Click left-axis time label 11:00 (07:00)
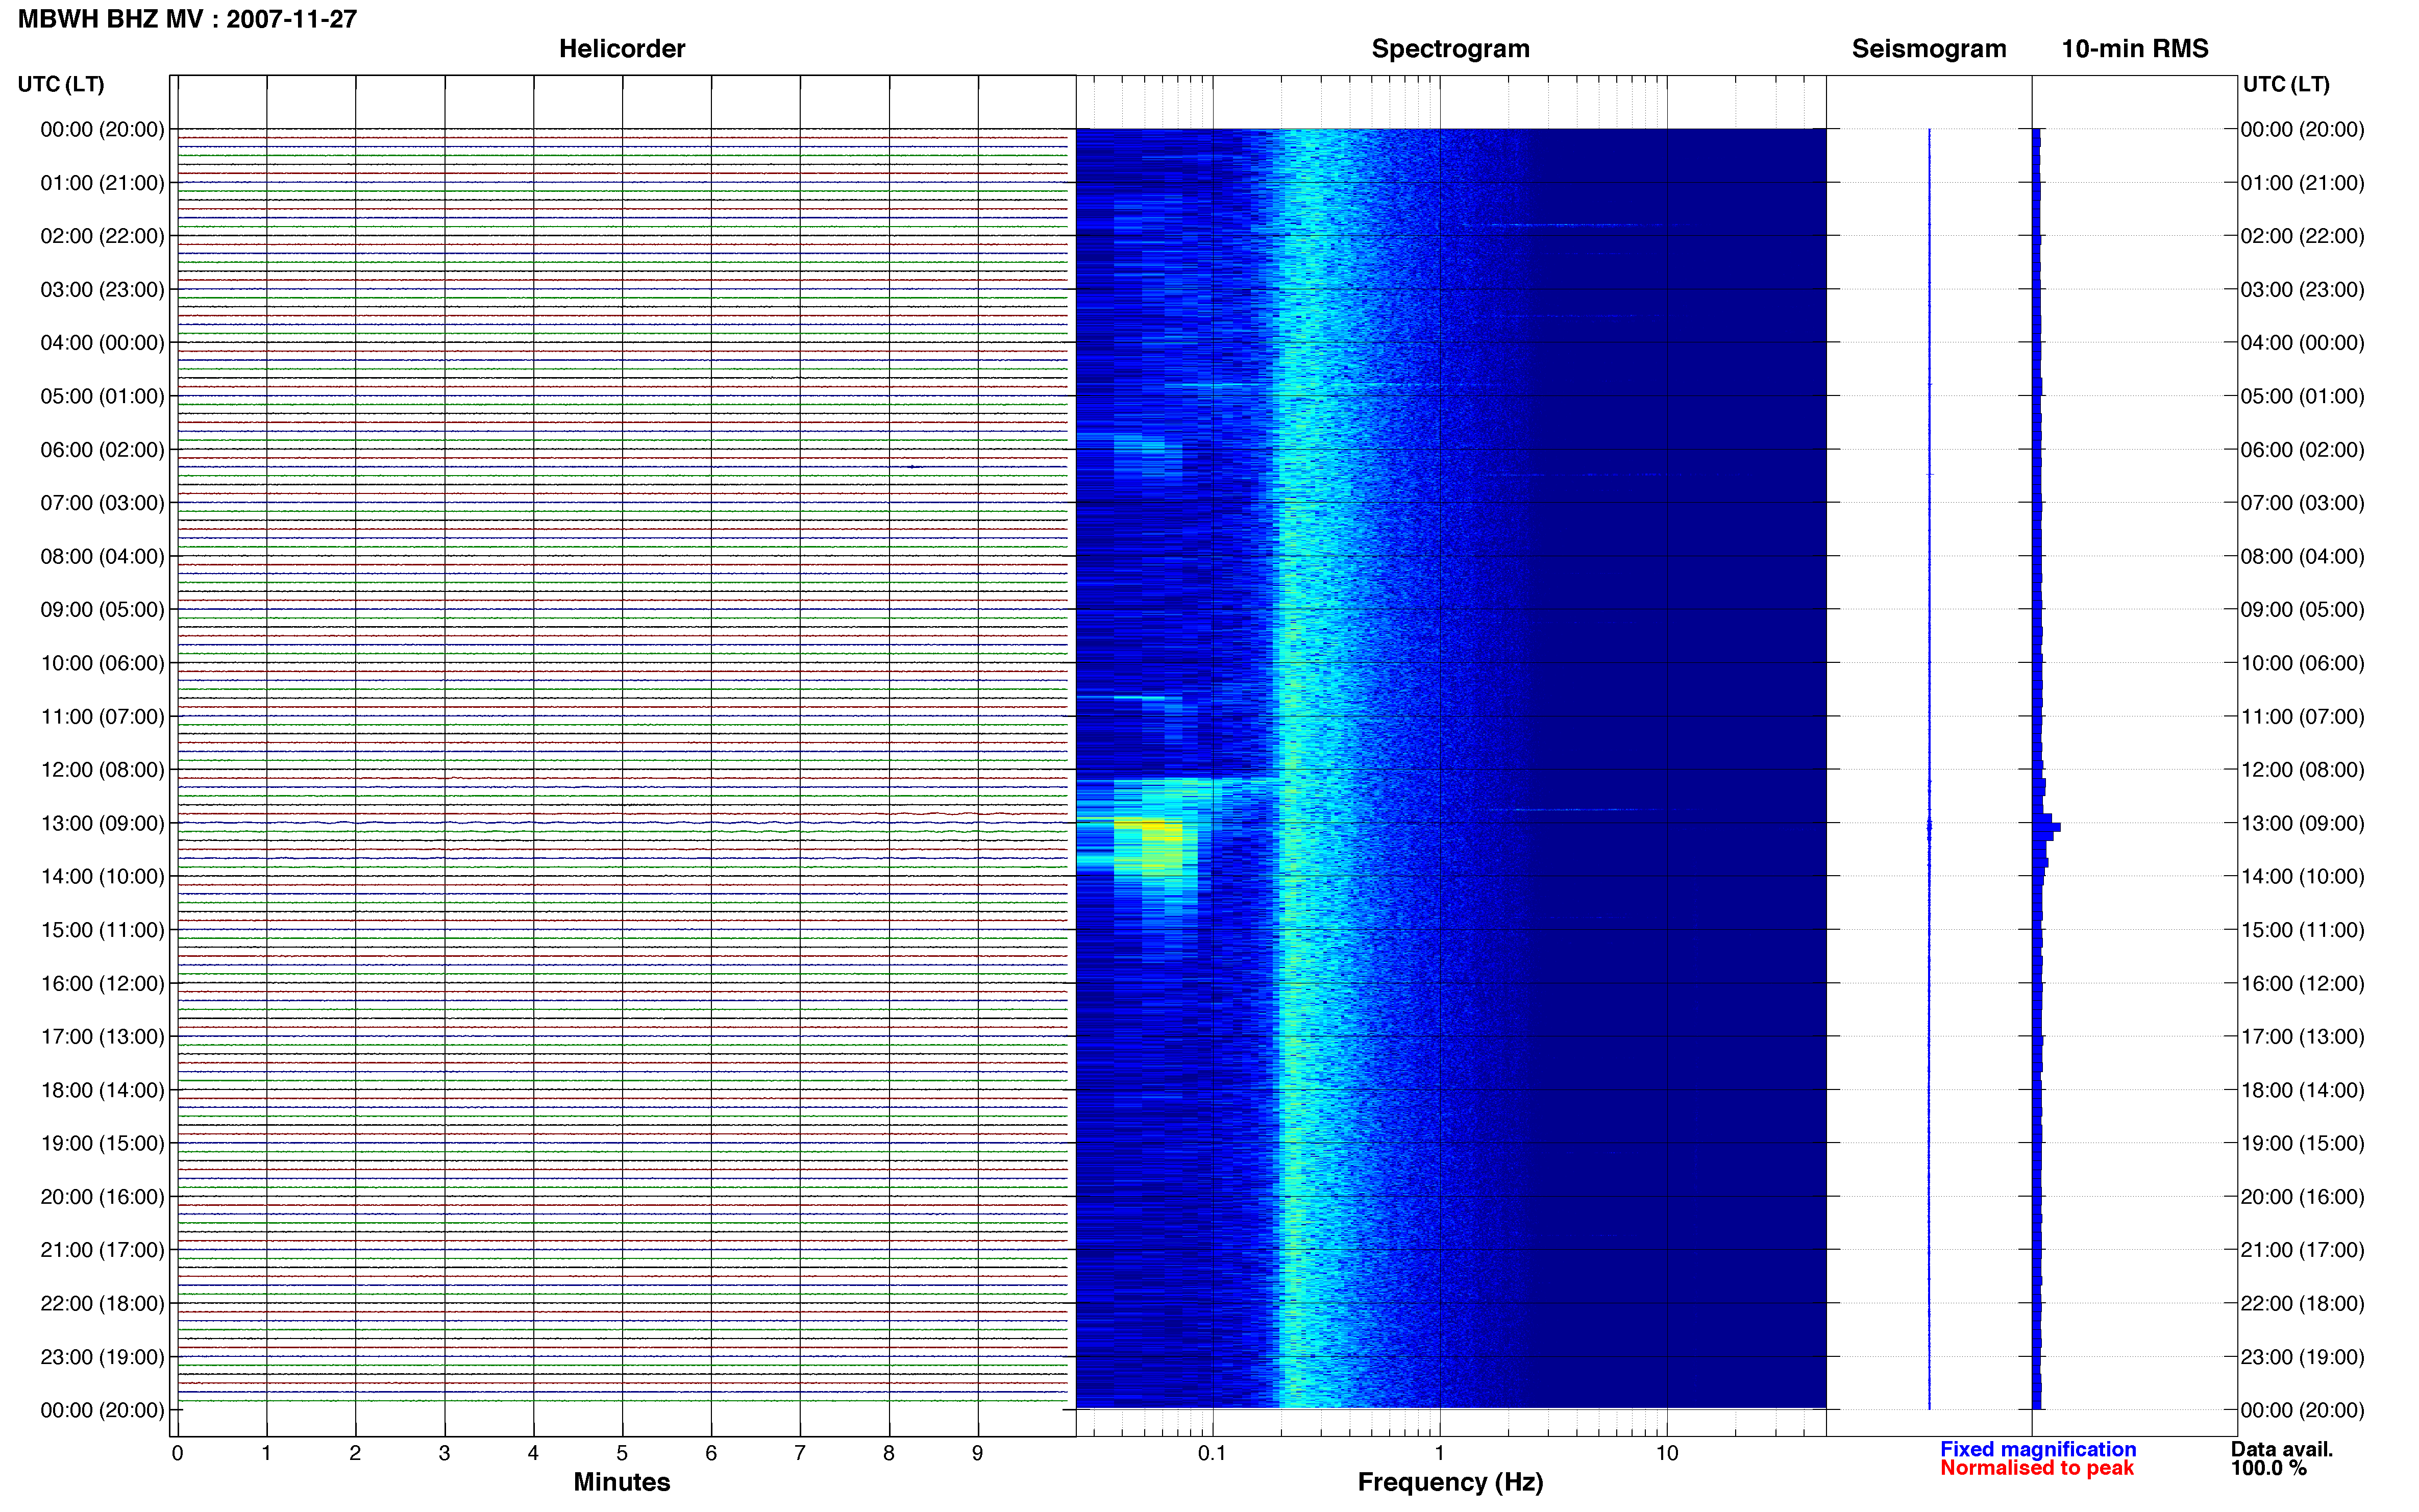This screenshot has width=2419, height=1512. 102,716
